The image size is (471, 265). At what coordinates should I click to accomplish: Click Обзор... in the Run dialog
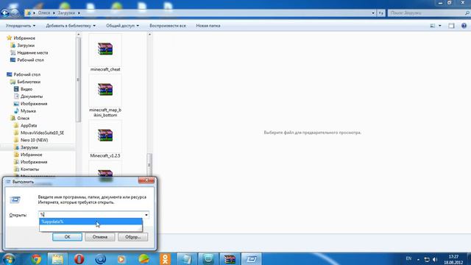pos(132,237)
